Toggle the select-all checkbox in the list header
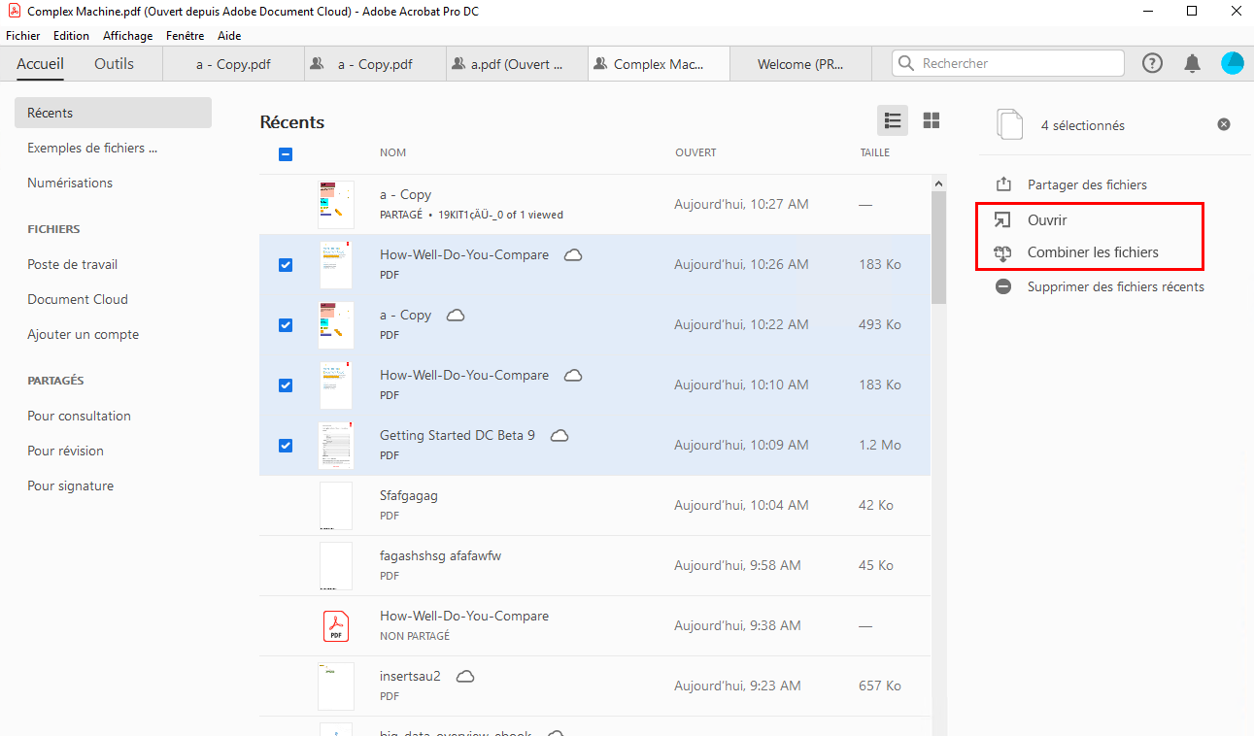1254x736 pixels. 286,153
